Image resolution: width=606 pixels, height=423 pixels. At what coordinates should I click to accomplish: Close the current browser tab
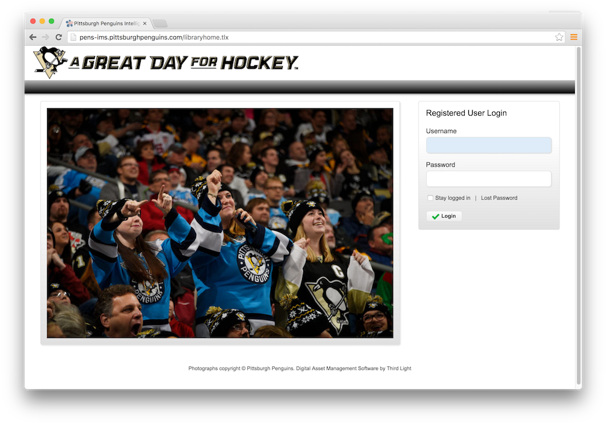coord(144,23)
